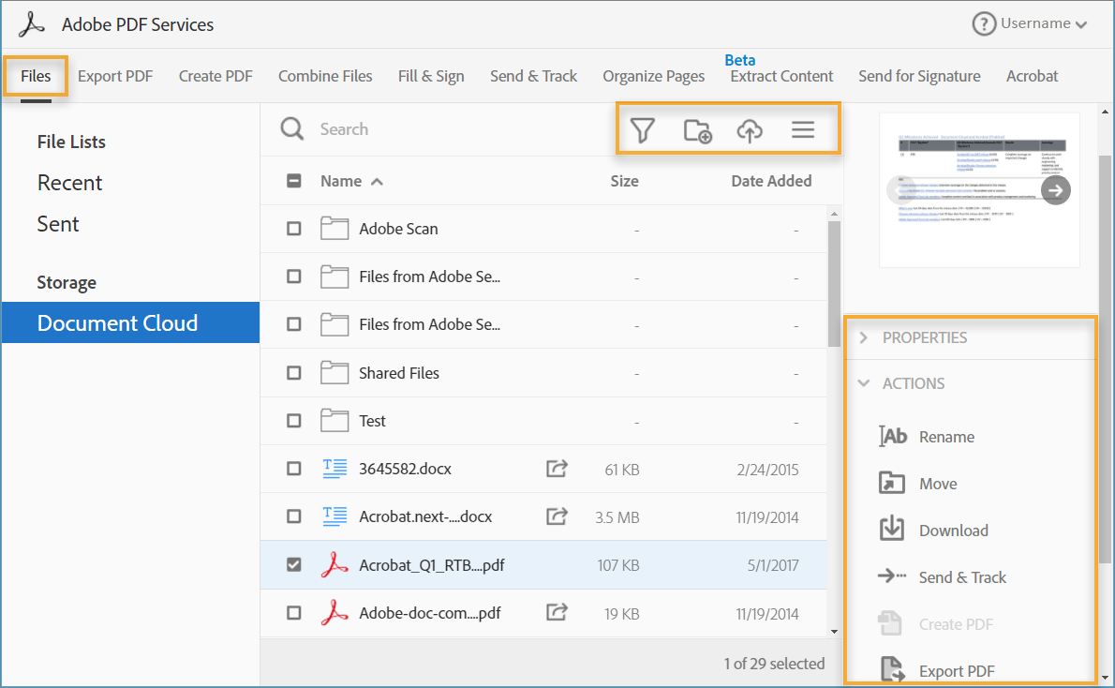
Task: Click the file list scrollbar thumb
Action: pyautogui.click(x=834, y=283)
